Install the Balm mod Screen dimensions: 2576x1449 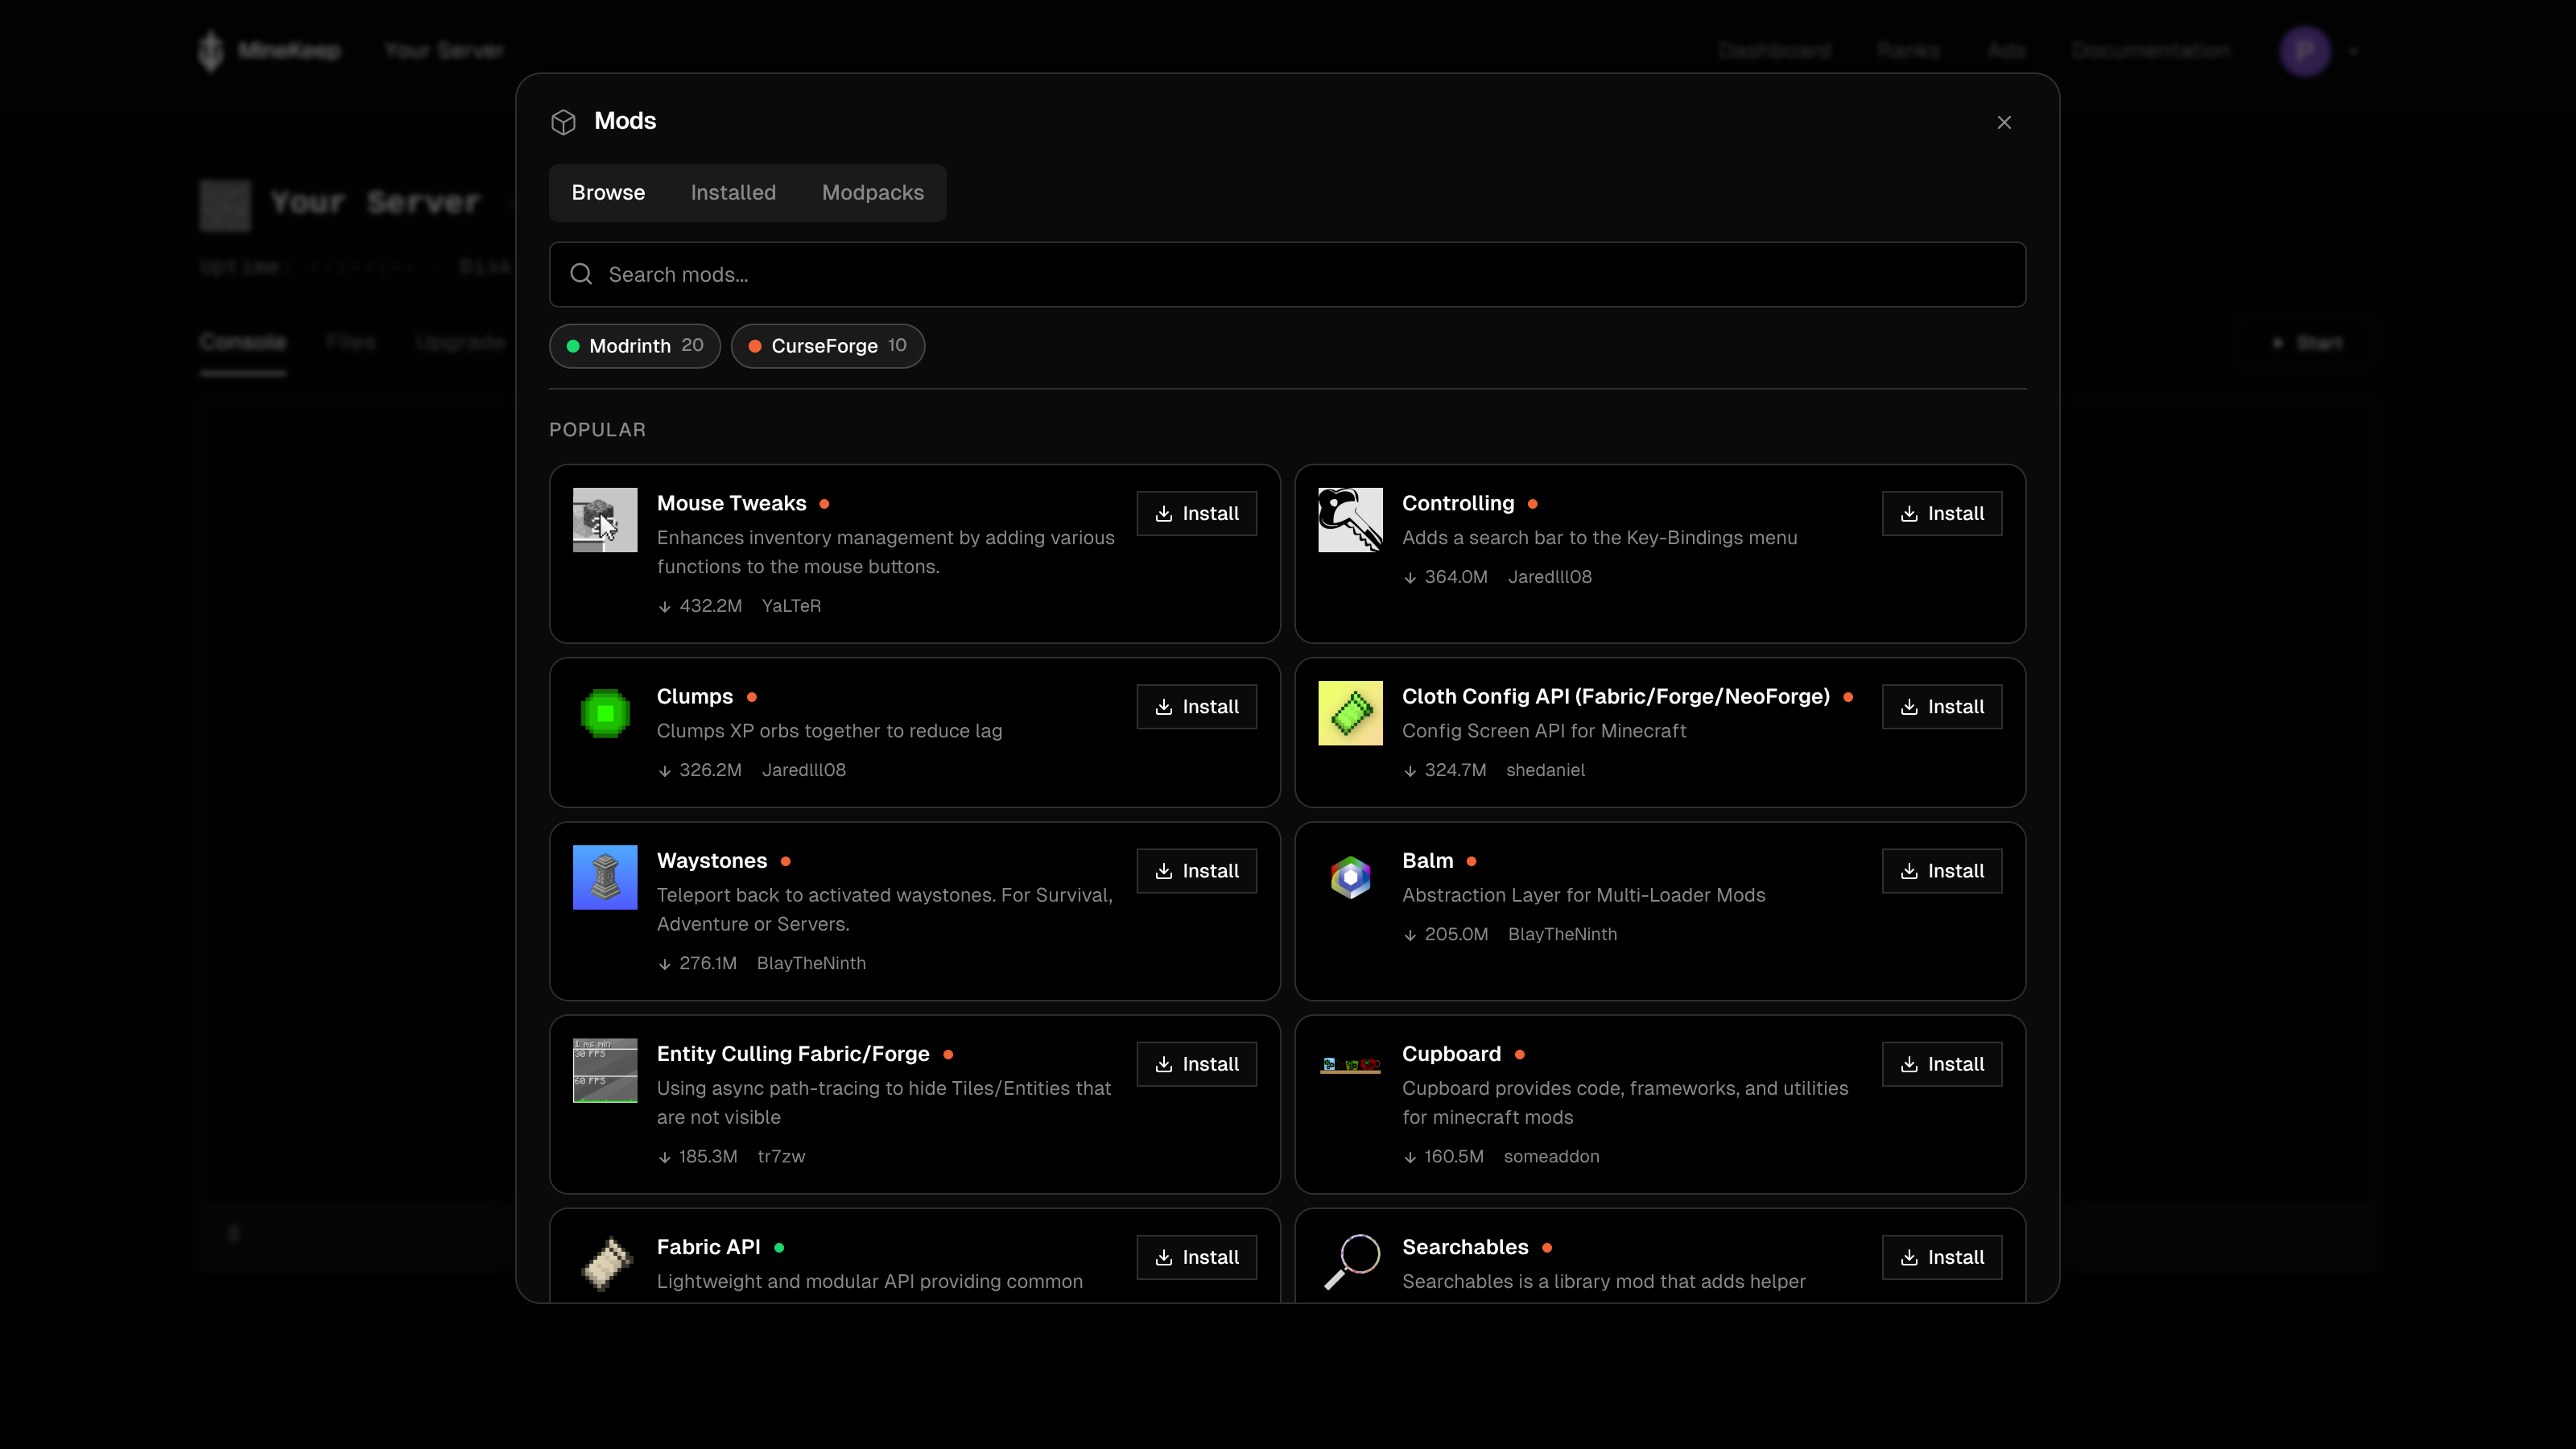pyautogui.click(x=1942, y=870)
